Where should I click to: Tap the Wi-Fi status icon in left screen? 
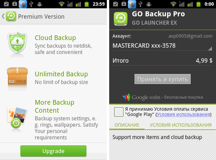61,4
